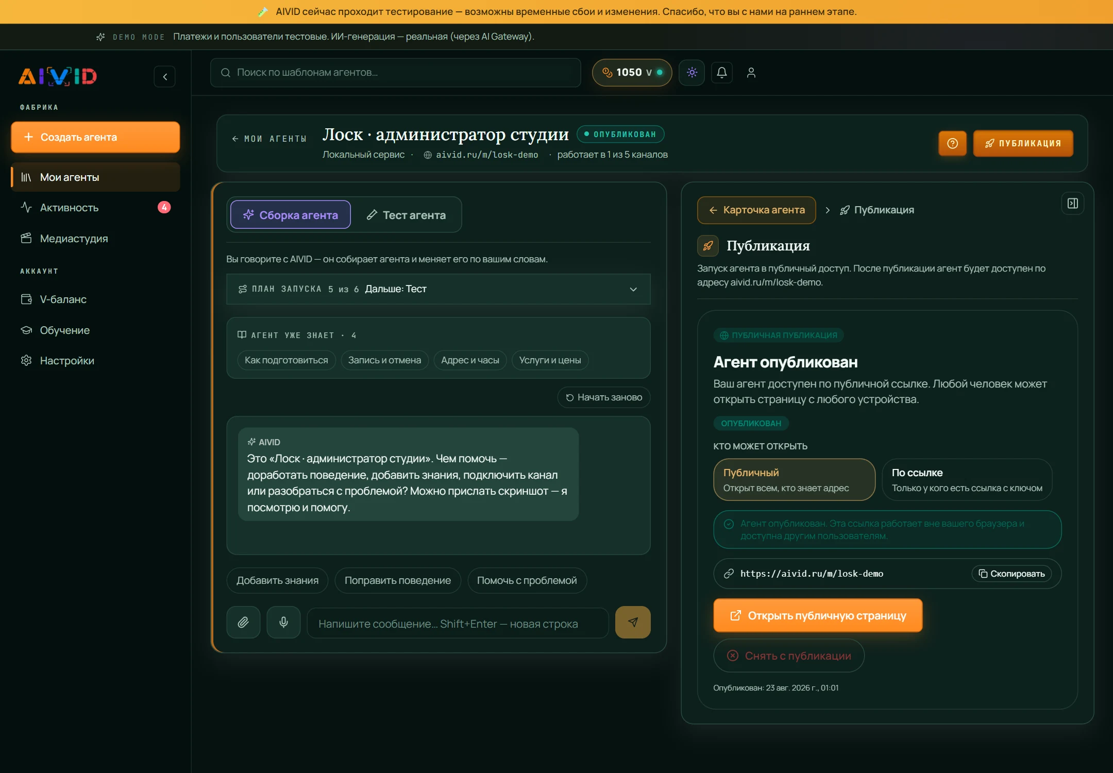The width and height of the screenshot is (1113, 773).
Task: Click the https://aivid.ru/m/losk-demo URL field
Action: (x=887, y=574)
